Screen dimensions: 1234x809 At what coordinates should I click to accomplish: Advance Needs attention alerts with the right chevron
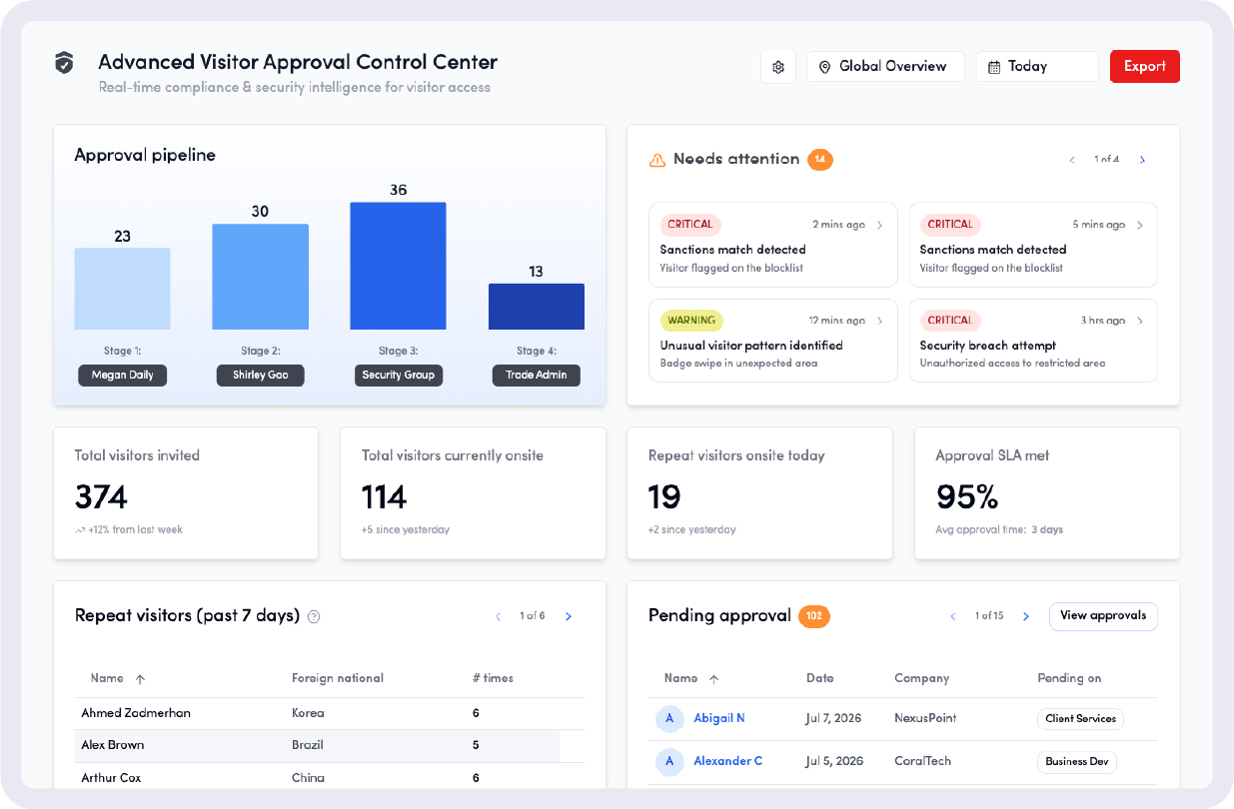click(1142, 159)
